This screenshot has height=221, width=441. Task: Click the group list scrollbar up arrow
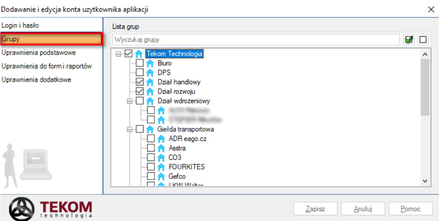(x=425, y=54)
